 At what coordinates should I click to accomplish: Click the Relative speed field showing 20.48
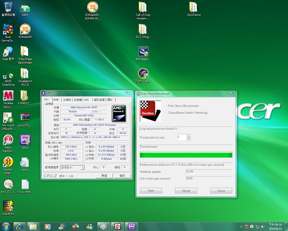click(x=209, y=171)
